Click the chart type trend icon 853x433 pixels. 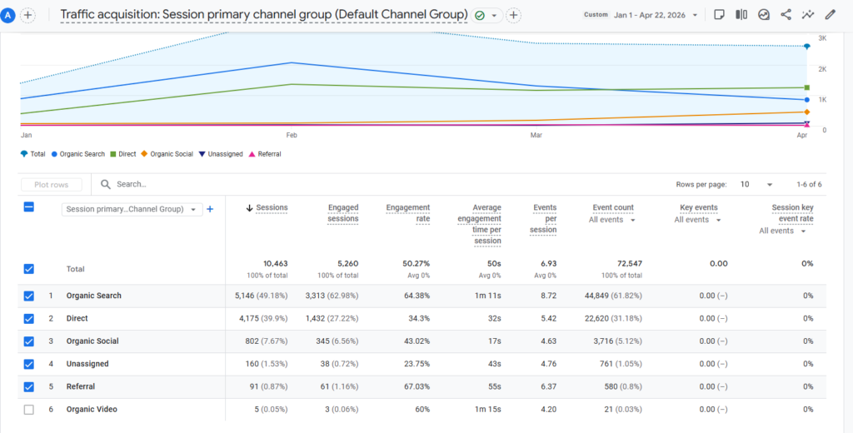point(764,15)
